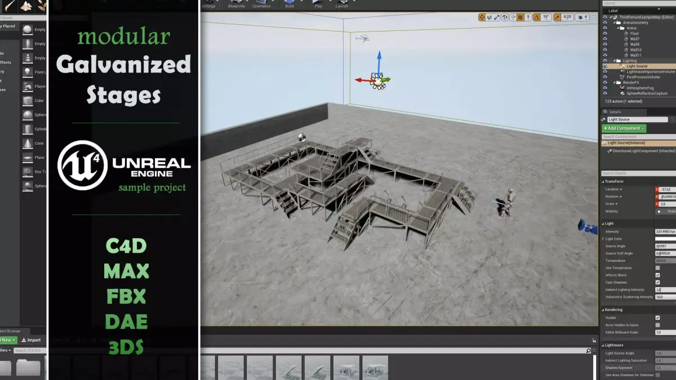
Task: Click the Details panel magnifier icon
Action: pos(604,111)
